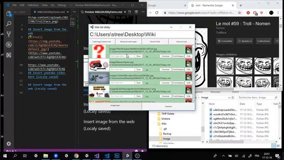Click first similar troll face thumbnail
The height and width of the screenshot is (160, 284).
(225, 66)
